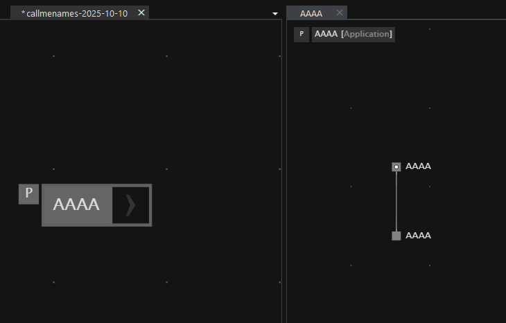The height and width of the screenshot is (323, 506).
Task: Click the text label of the lower AAAA node
Action: [x=418, y=236]
